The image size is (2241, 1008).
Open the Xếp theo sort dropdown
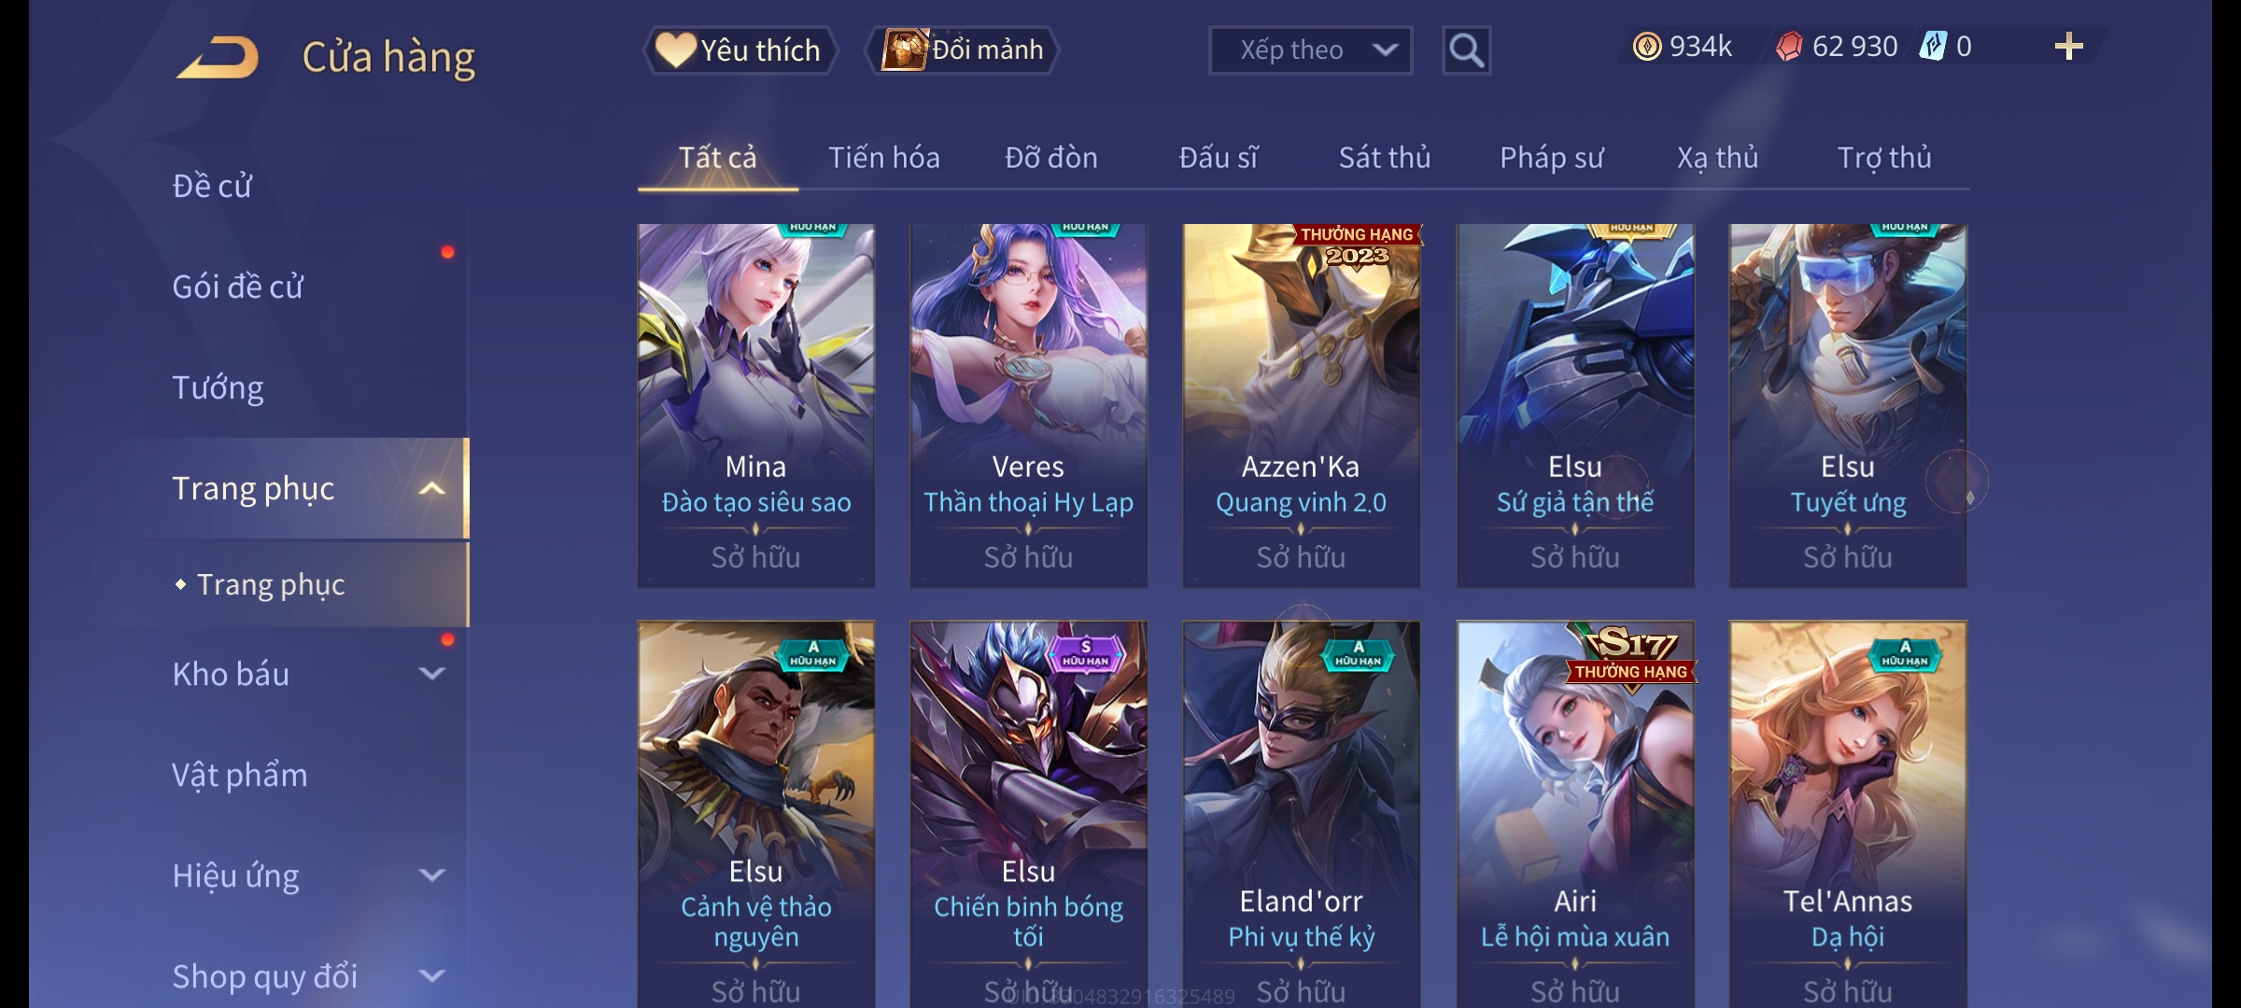coord(1310,50)
